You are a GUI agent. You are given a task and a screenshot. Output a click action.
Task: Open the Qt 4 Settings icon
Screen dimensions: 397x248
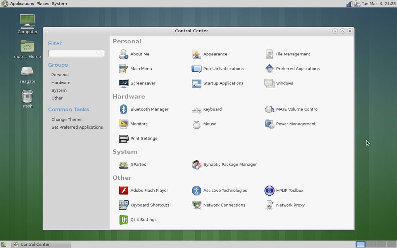coord(123,220)
